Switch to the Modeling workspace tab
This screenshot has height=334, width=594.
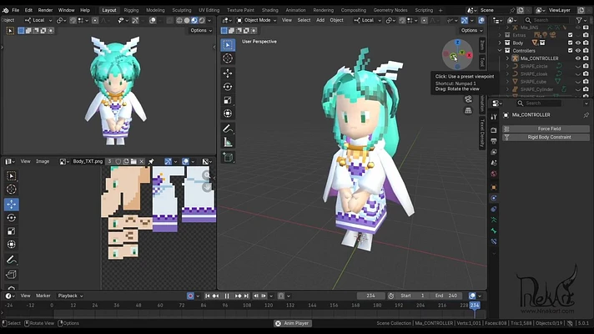click(155, 10)
